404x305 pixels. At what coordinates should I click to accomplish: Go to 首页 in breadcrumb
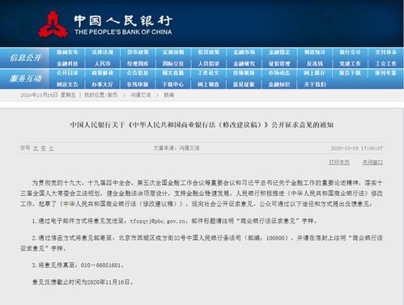(x=113, y=95)
